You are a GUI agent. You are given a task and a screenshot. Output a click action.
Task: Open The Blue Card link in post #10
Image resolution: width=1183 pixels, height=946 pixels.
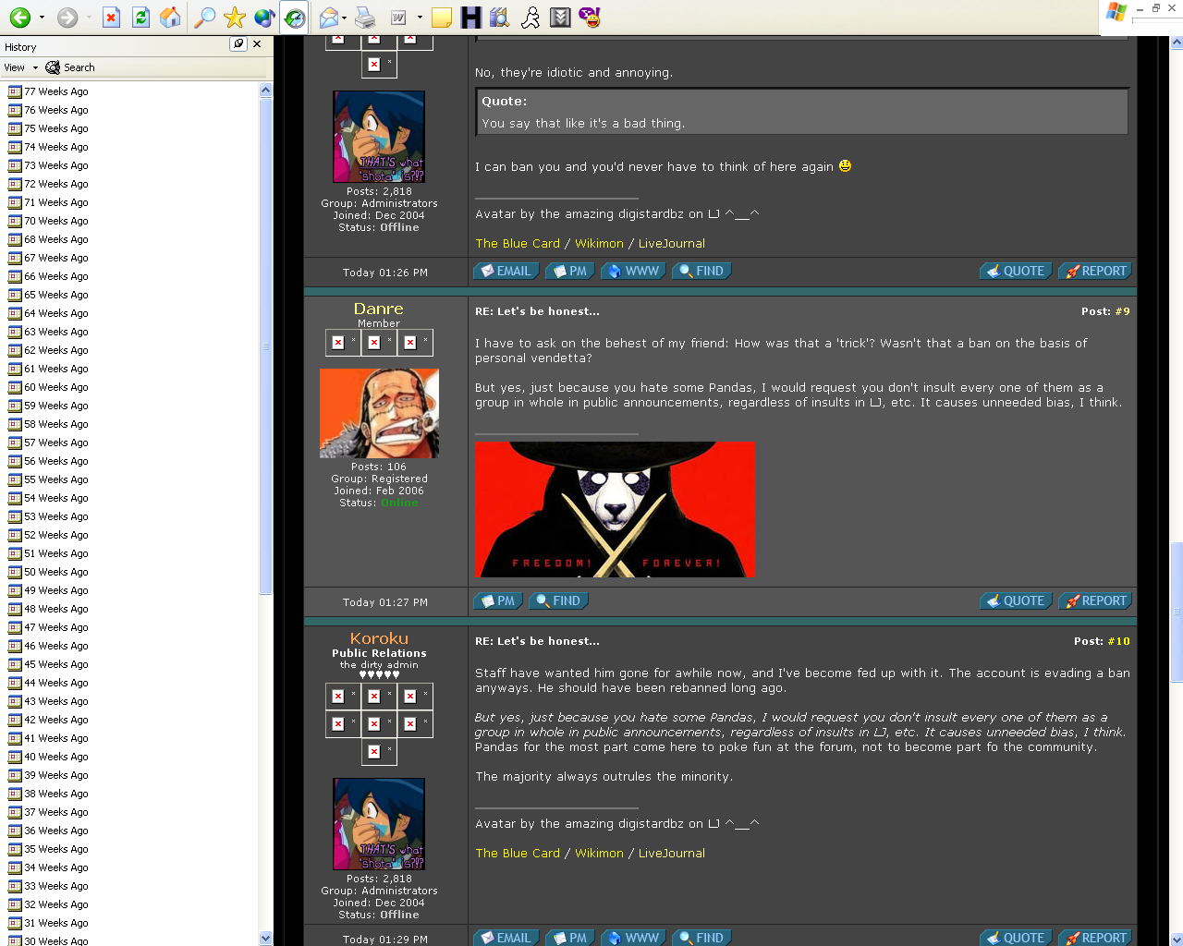click(x=518, y=853)
